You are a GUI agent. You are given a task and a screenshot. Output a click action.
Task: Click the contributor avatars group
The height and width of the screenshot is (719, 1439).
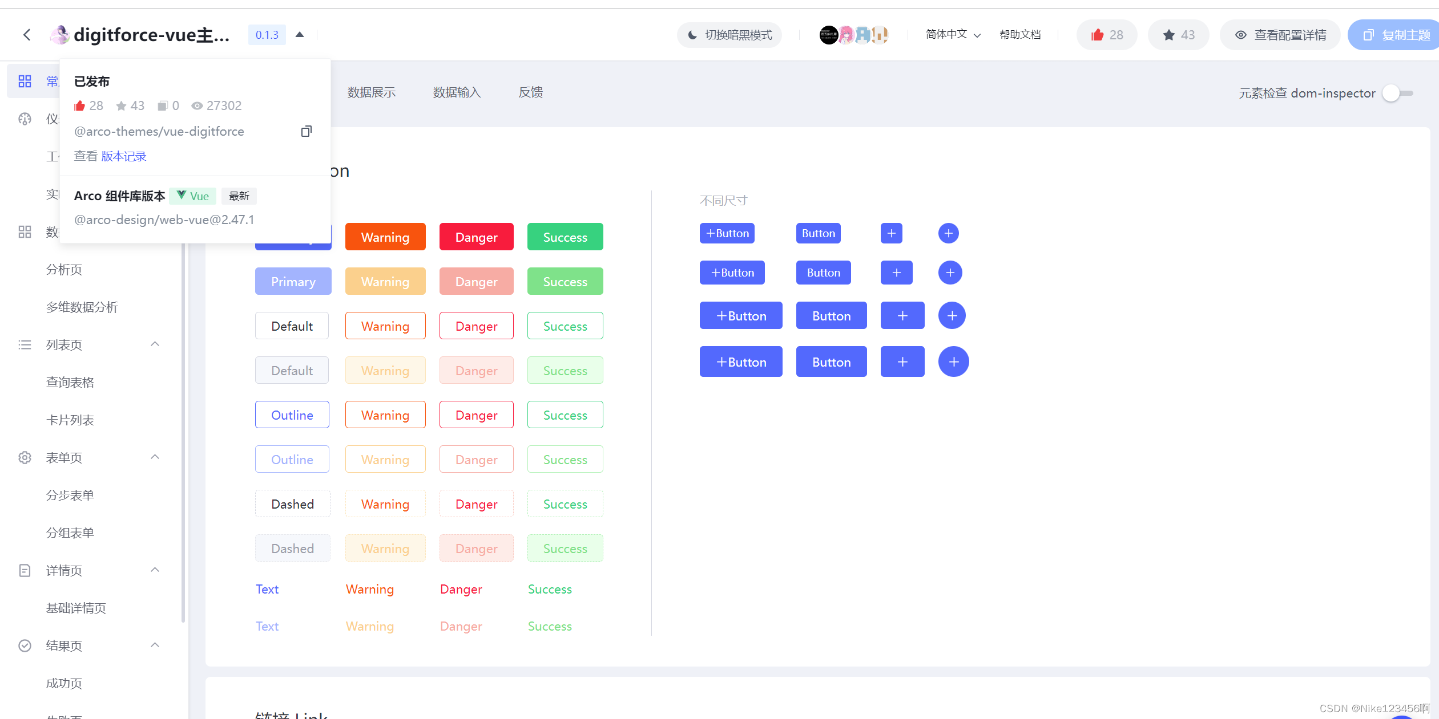click(854, 35)
